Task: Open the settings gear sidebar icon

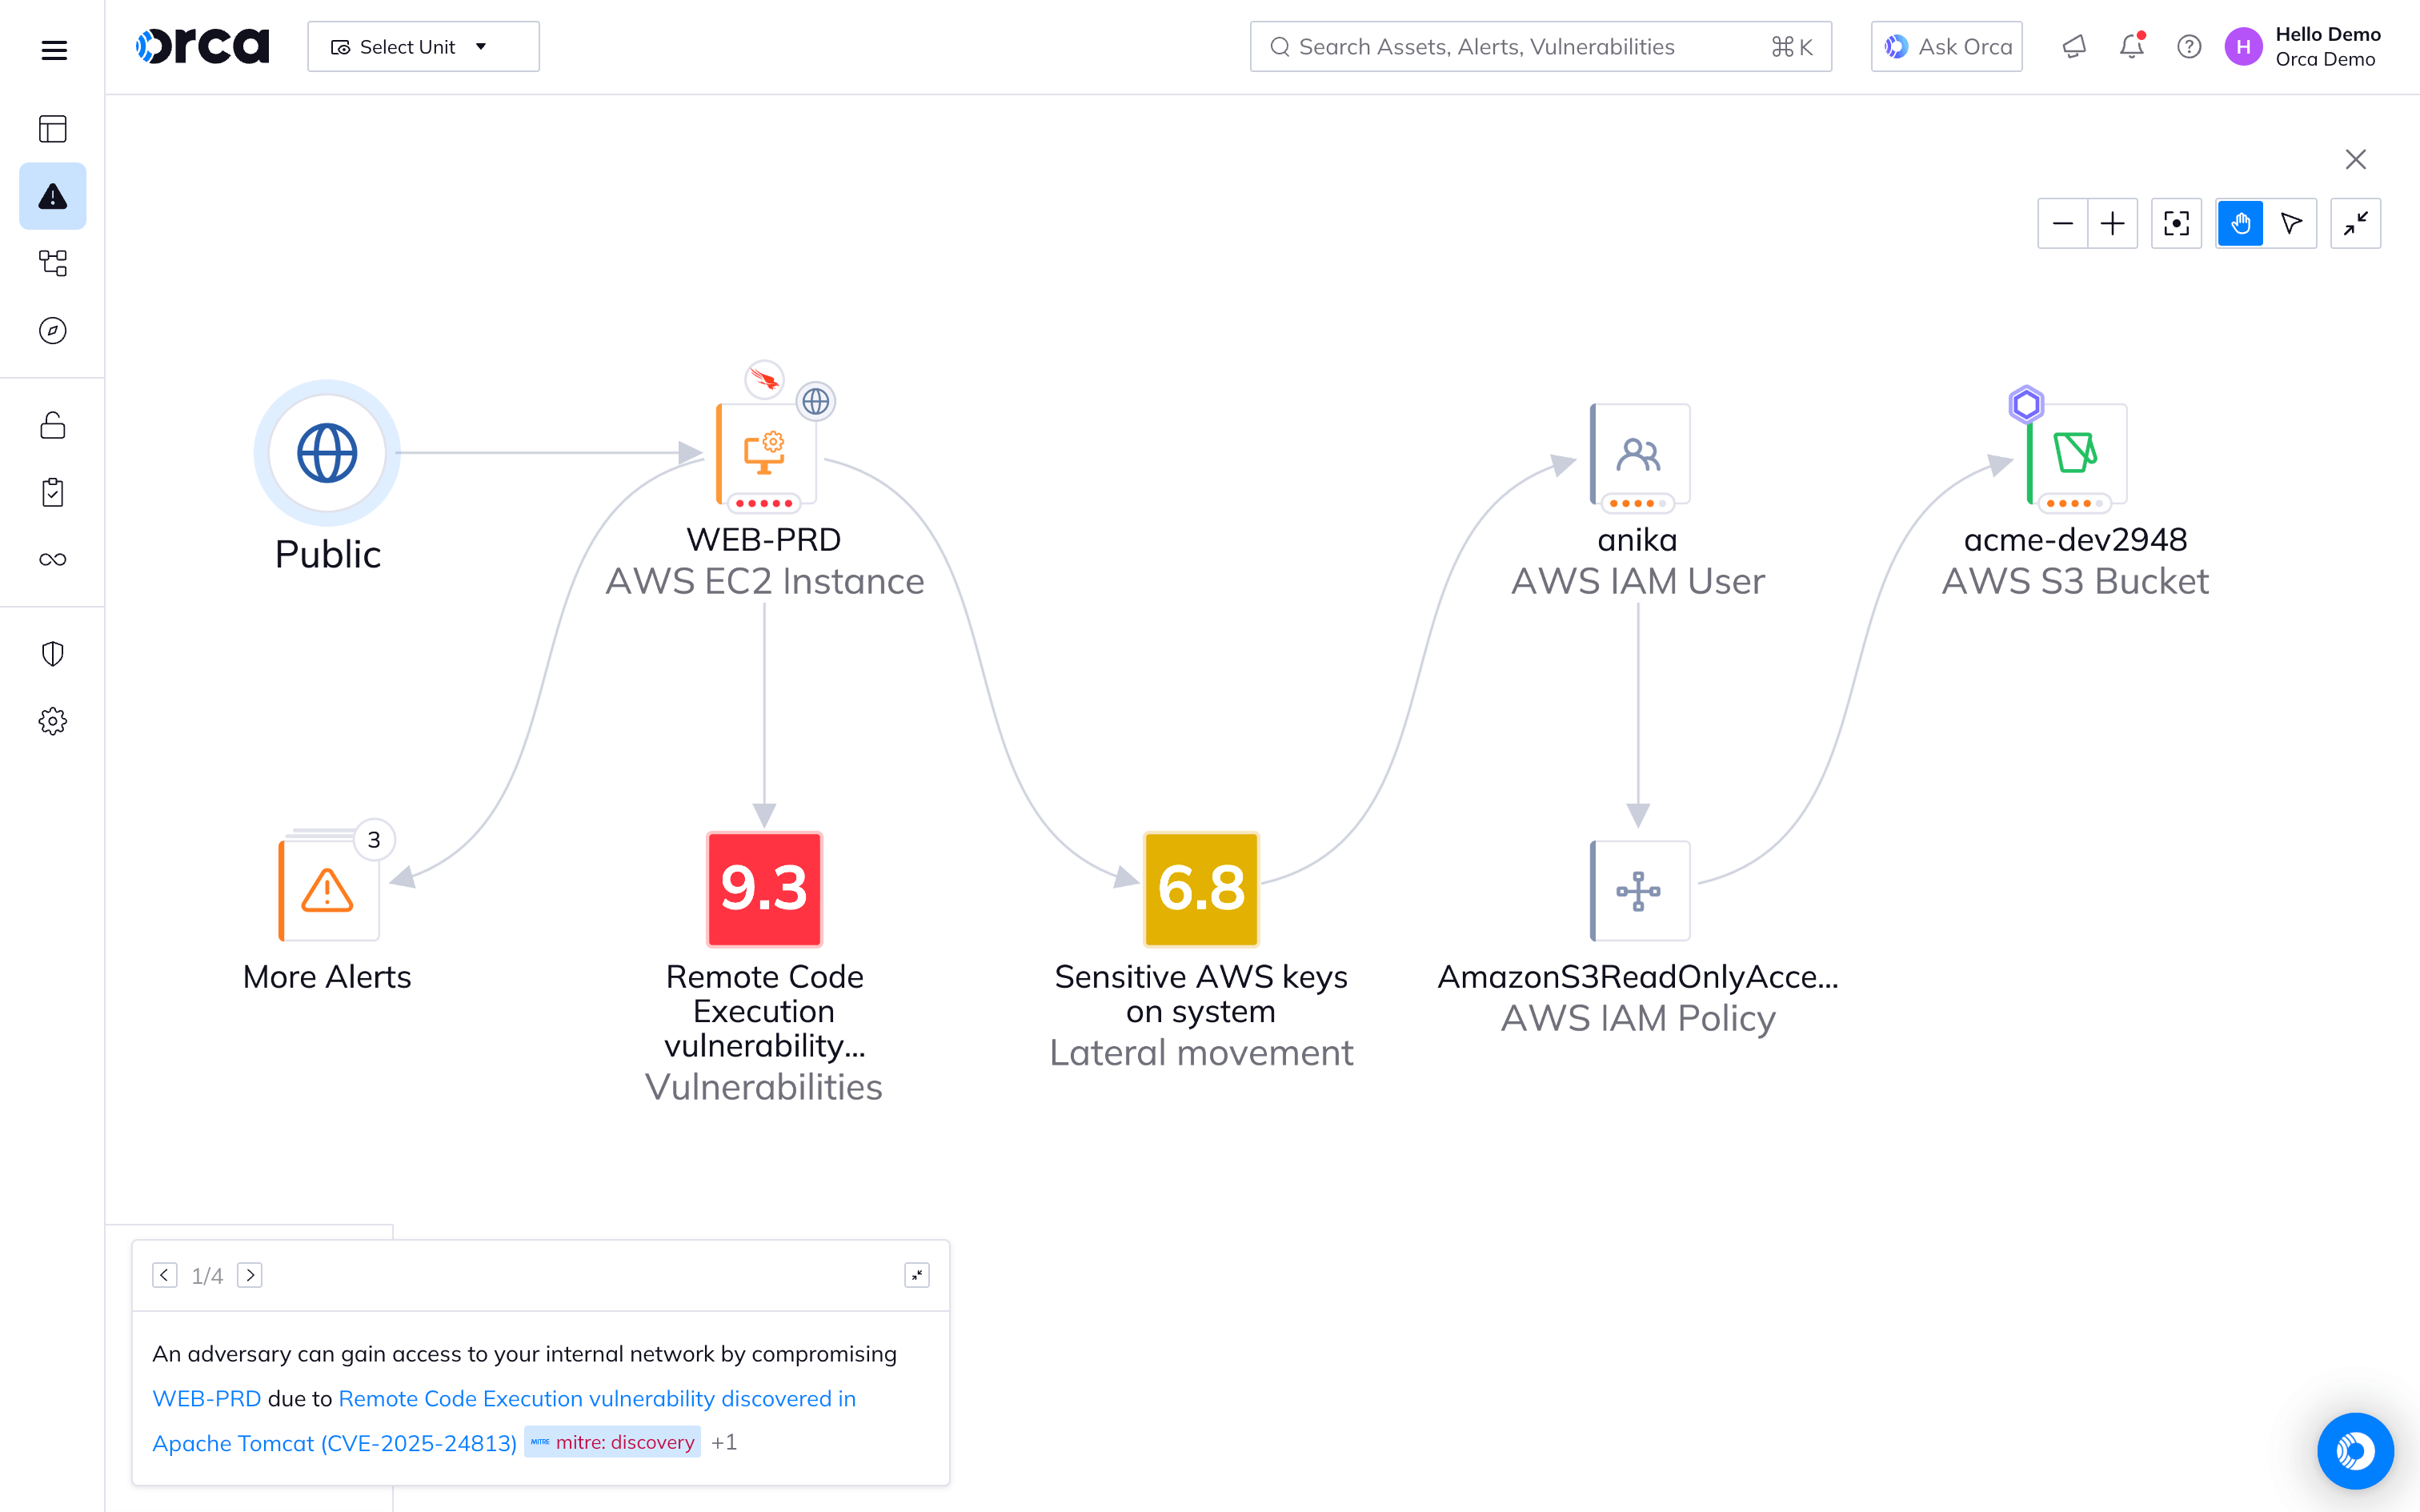Action: click(53, 721)
